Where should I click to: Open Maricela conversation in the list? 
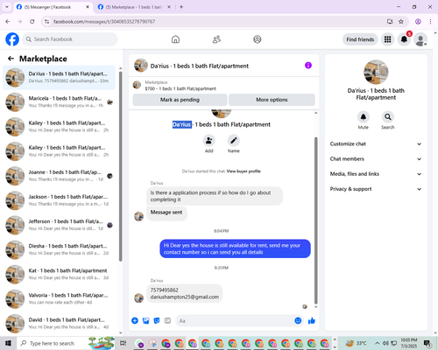click(59, 102)
